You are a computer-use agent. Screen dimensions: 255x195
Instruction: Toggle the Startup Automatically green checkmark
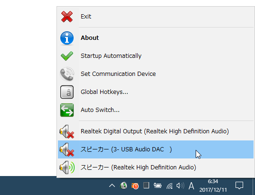67,56
